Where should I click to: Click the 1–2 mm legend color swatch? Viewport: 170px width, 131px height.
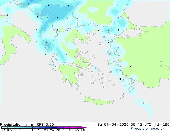17,128
